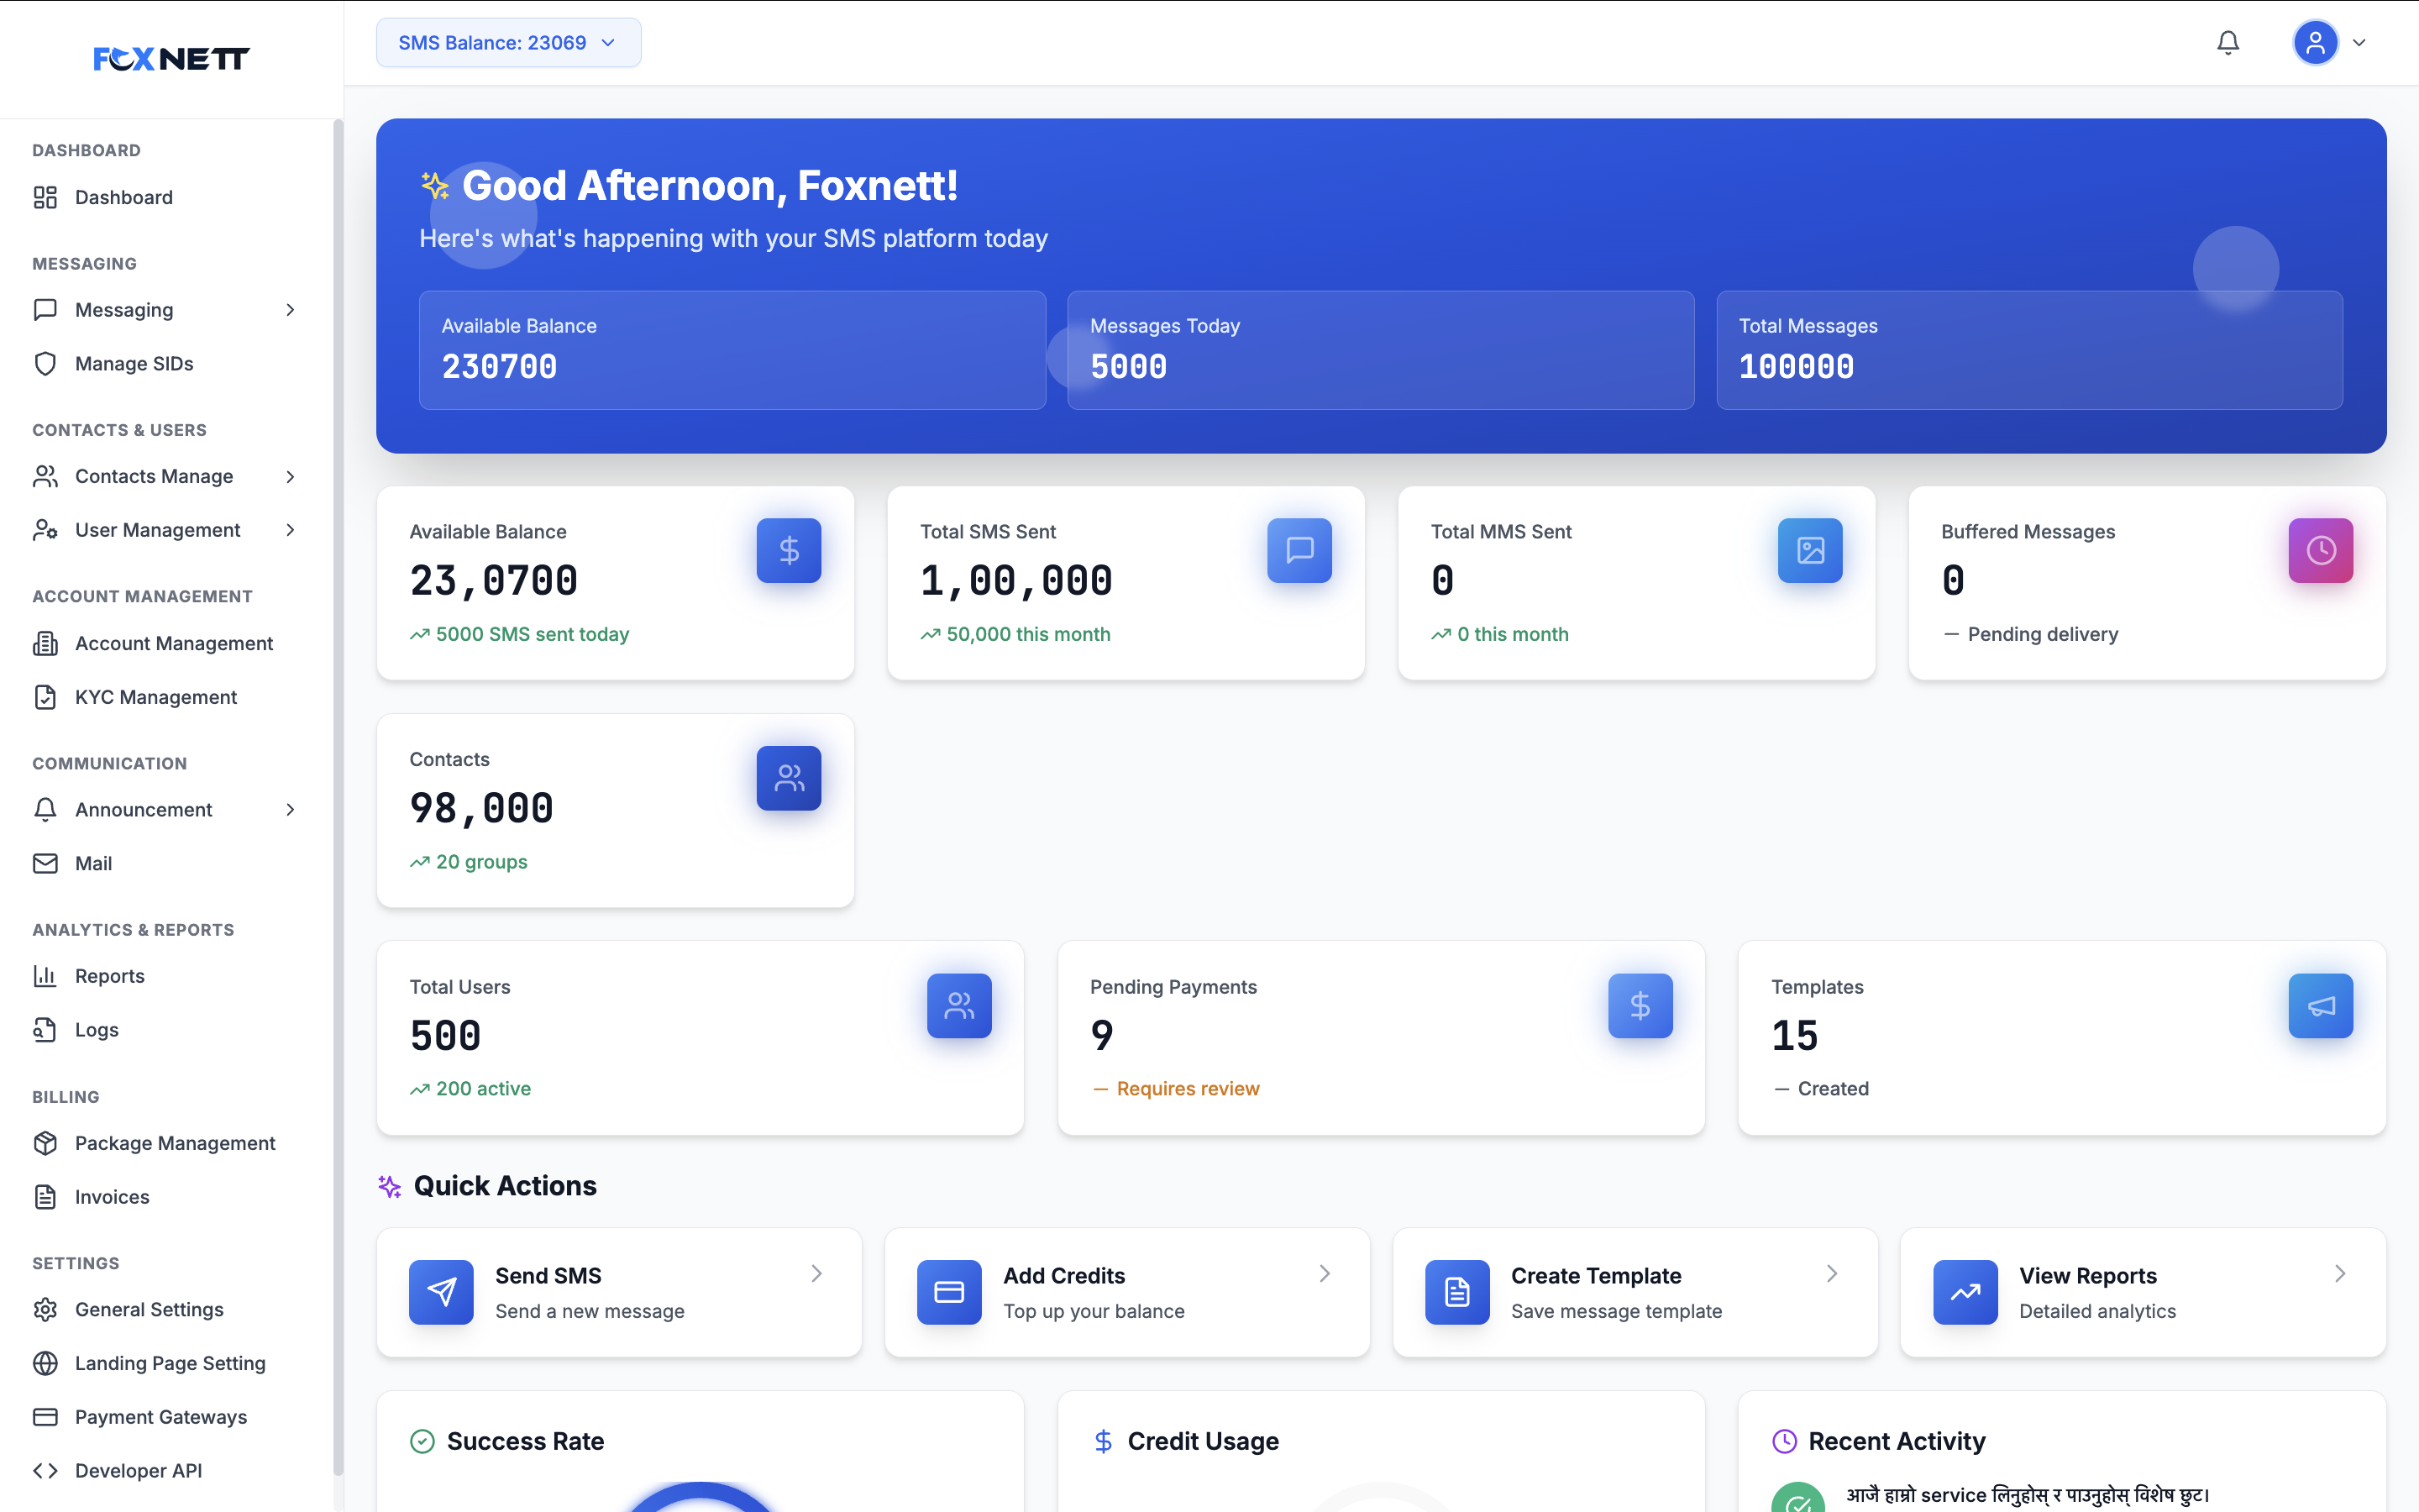The width and height of the screenshot is (2419, 1512).
Task: Expand the user profile menu chevron
Action: coord(2360,42)
